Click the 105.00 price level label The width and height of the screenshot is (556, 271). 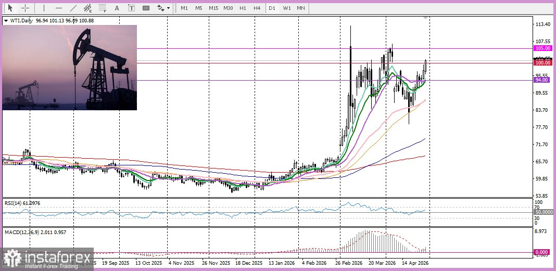[x=542, y=48]
